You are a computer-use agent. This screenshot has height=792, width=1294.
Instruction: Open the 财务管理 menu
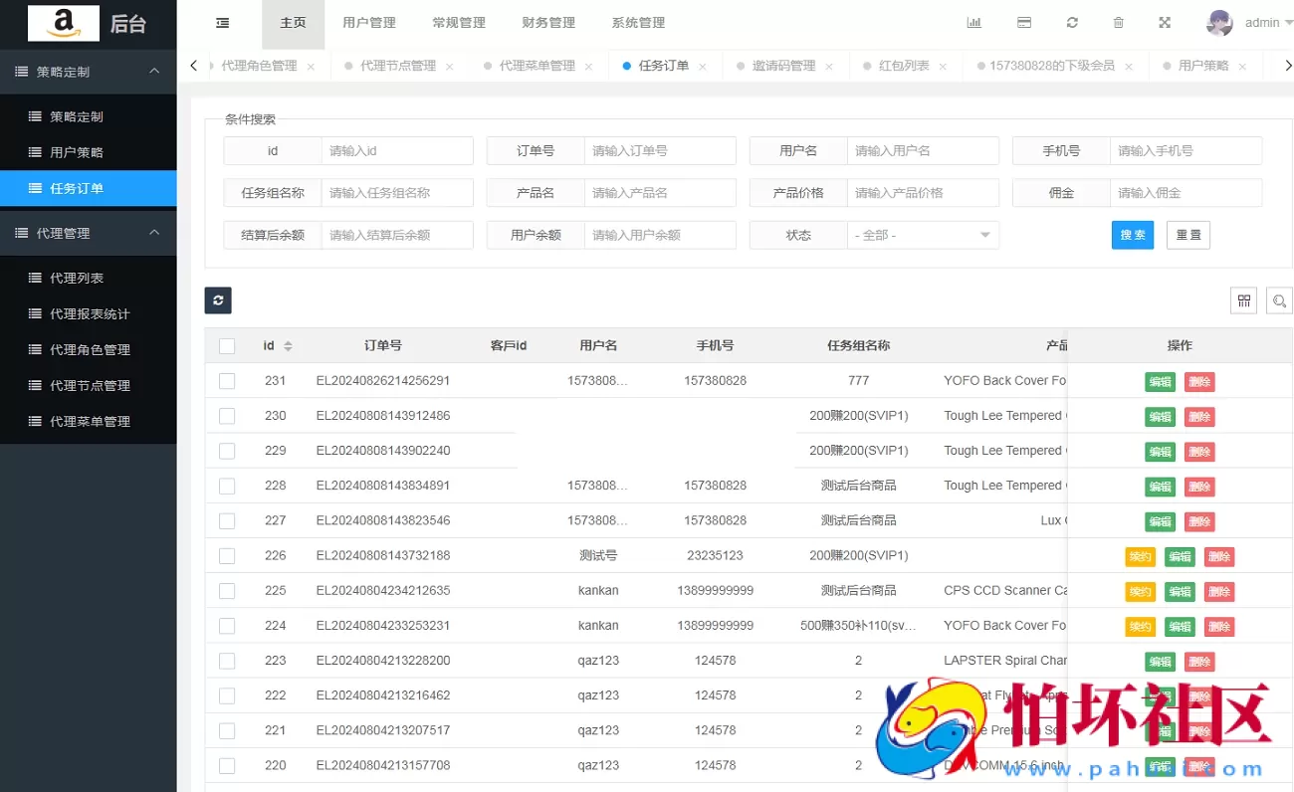(x=547, y=22)
